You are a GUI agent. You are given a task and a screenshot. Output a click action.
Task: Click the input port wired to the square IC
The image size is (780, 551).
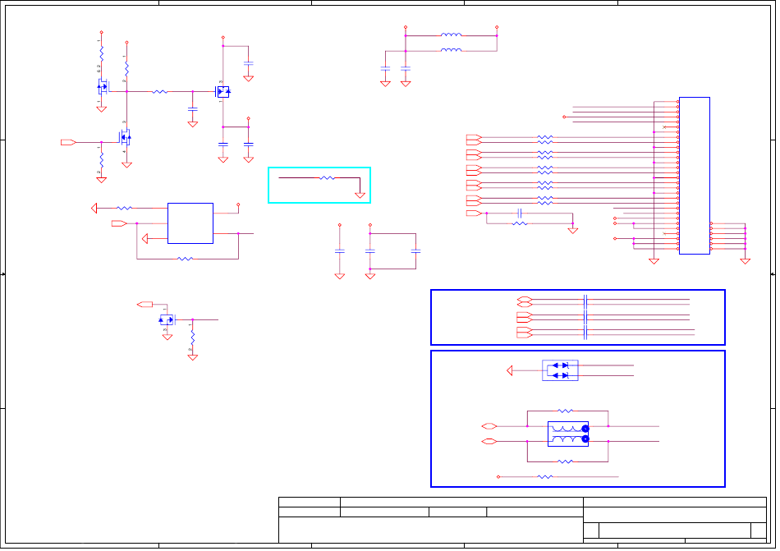click(x=119, y=223)
